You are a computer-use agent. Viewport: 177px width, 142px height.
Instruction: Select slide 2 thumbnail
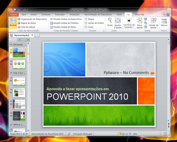pyautogui.click(x=19, y=64)
